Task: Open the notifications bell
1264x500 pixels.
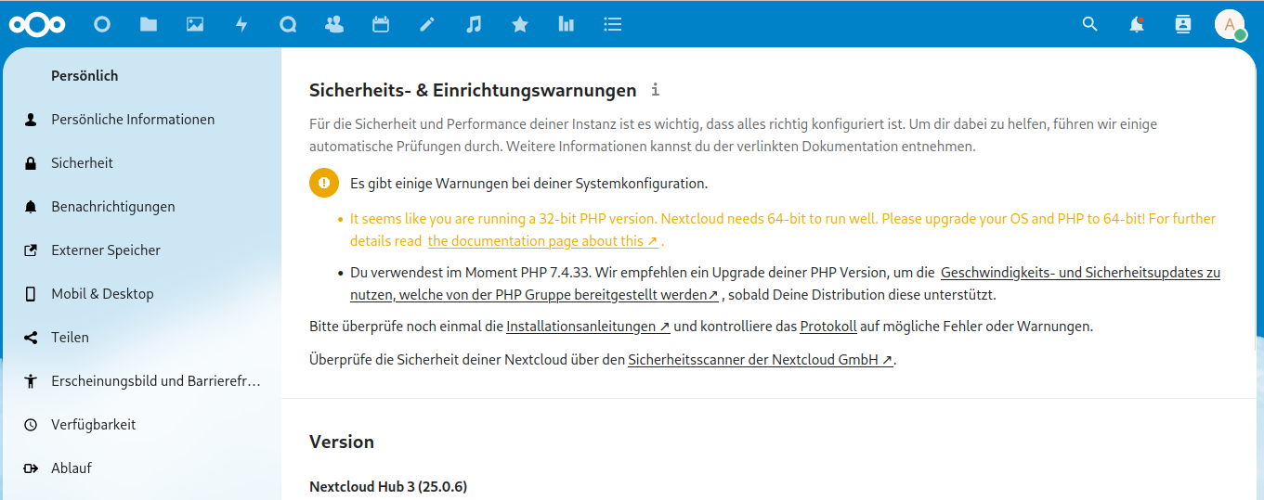Action: (1137, 24)
